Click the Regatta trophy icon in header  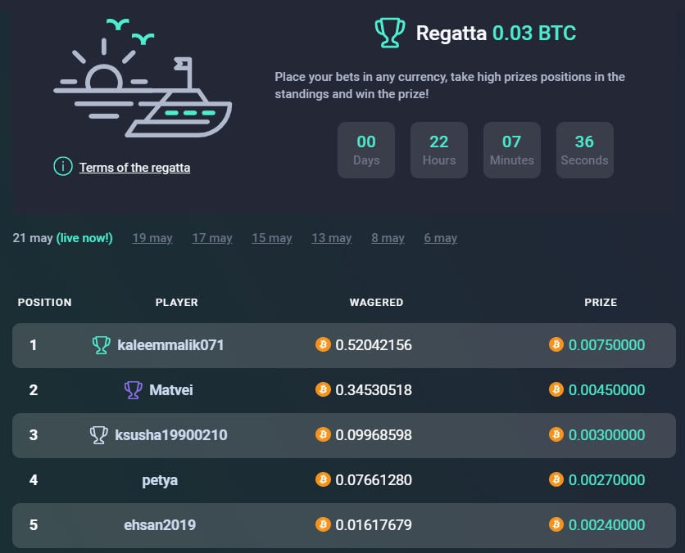pos(390,33)
